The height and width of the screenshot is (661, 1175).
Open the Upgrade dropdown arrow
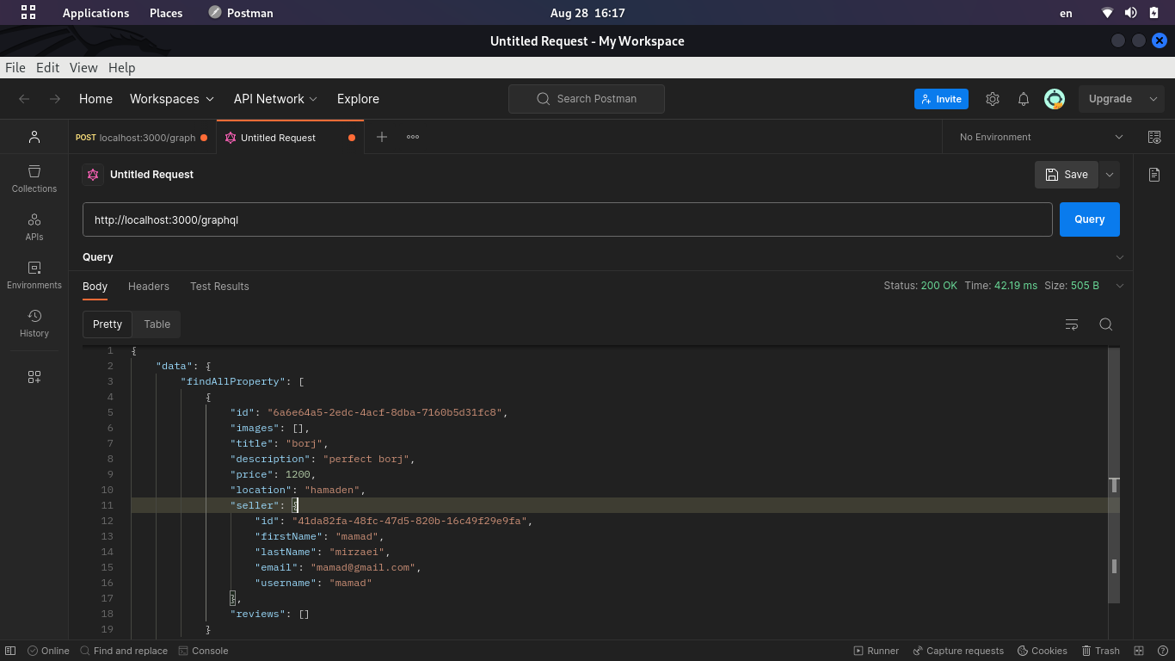coord(1153,99)
